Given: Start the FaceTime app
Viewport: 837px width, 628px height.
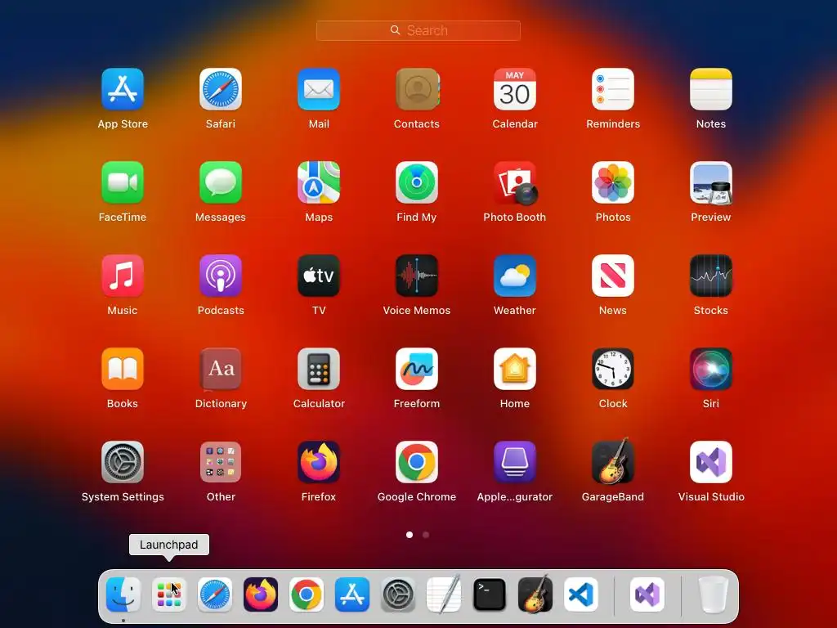Looking at the screenshot, I should [x=123, y=182].
